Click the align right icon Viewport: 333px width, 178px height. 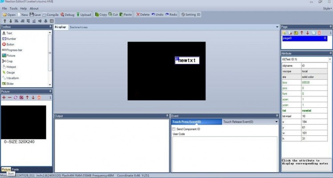[22, 21]
